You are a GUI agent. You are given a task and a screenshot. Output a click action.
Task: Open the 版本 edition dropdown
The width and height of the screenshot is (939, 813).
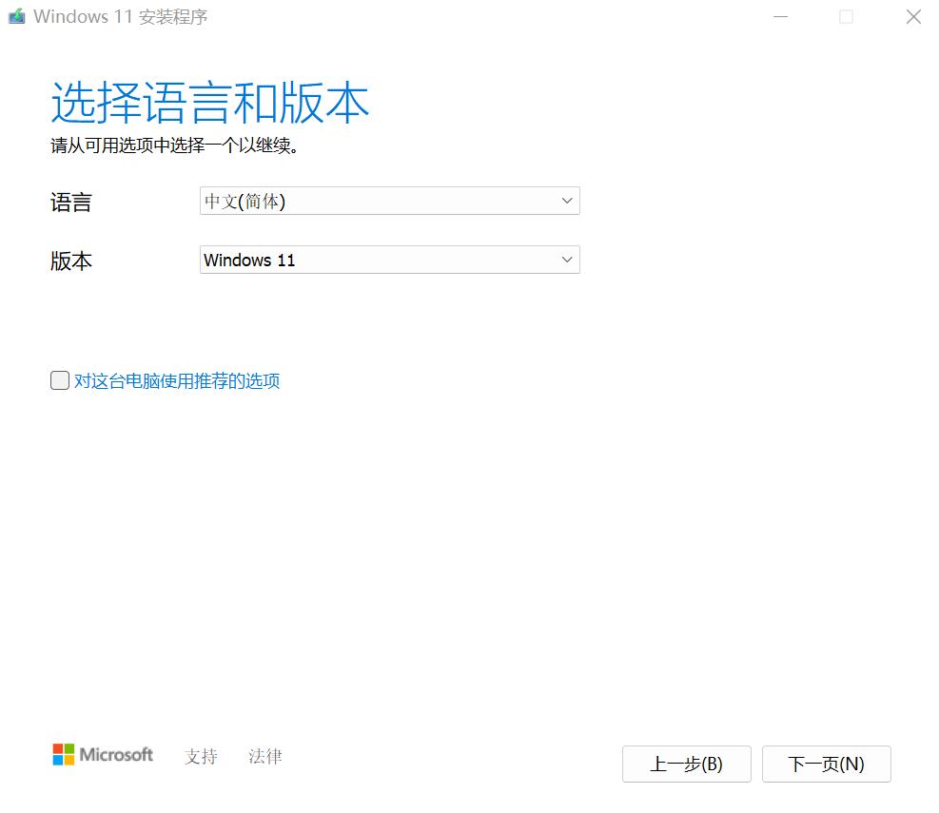[388, 260]
